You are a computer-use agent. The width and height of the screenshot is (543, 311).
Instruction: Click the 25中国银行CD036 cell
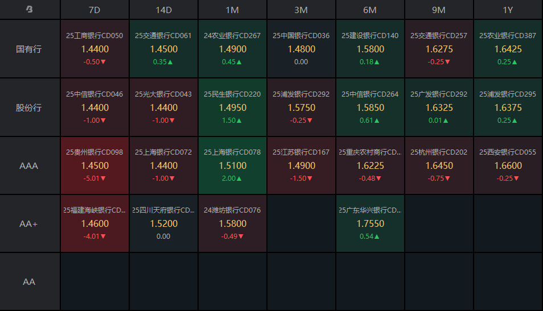(x=301, y=49)
